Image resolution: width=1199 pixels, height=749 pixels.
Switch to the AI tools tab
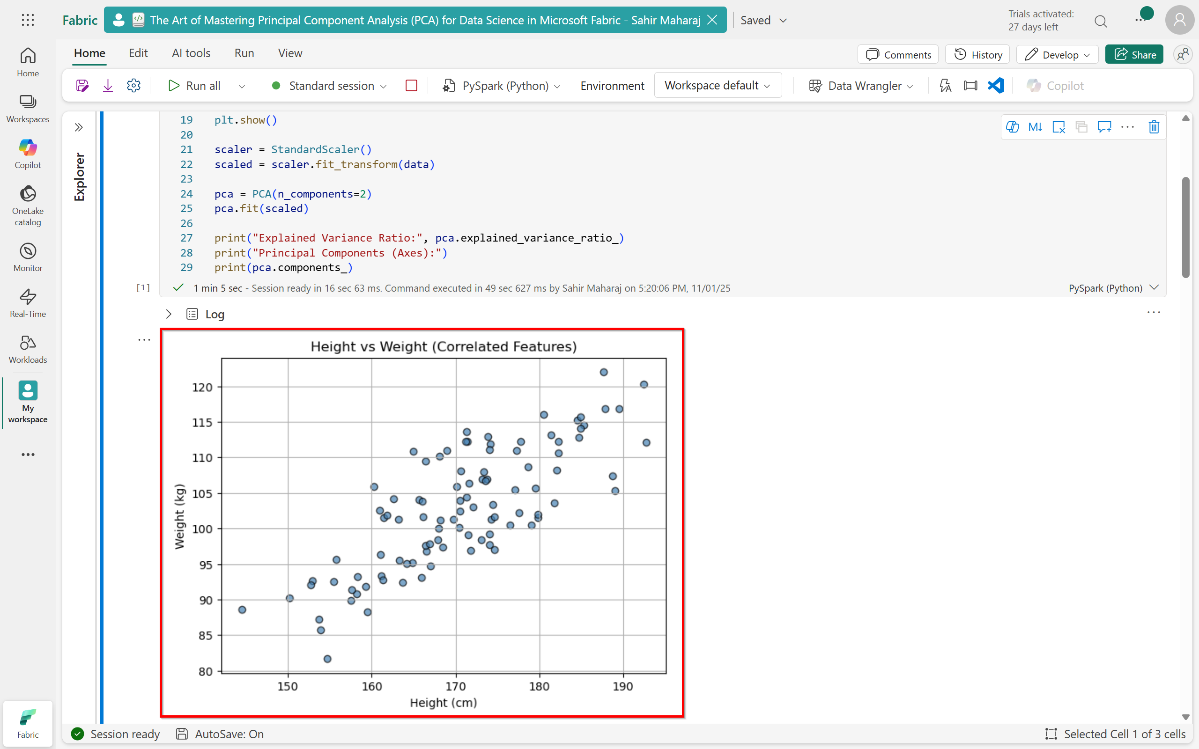[191, 53]
